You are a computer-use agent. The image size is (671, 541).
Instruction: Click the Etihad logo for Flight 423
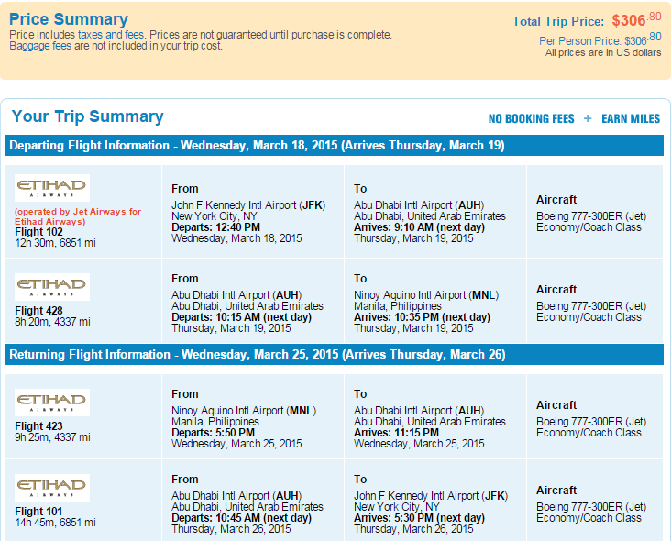point(52,403)
